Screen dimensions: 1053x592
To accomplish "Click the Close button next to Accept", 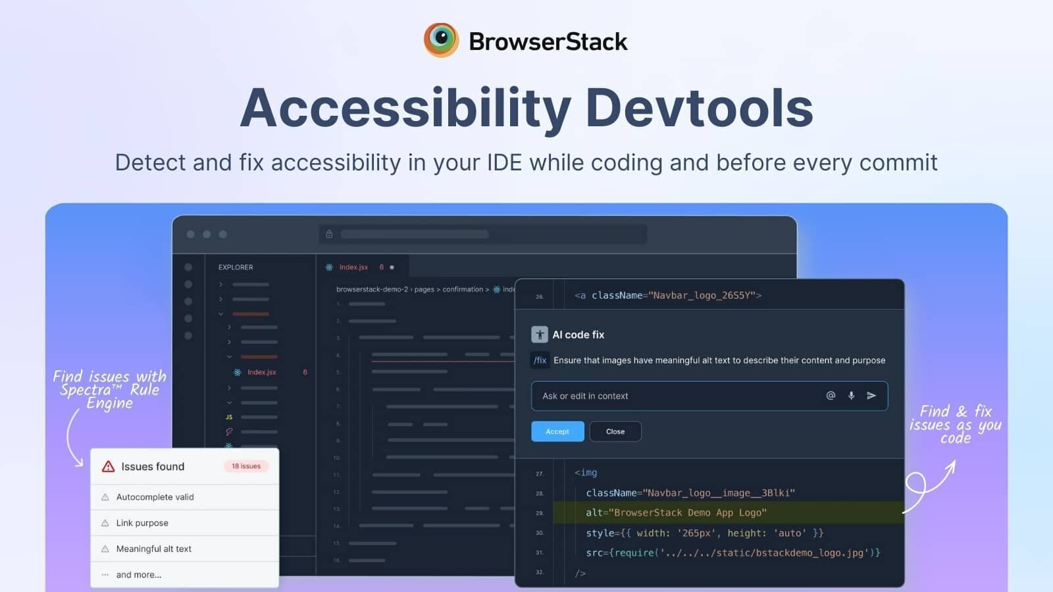I will (615, 432).
